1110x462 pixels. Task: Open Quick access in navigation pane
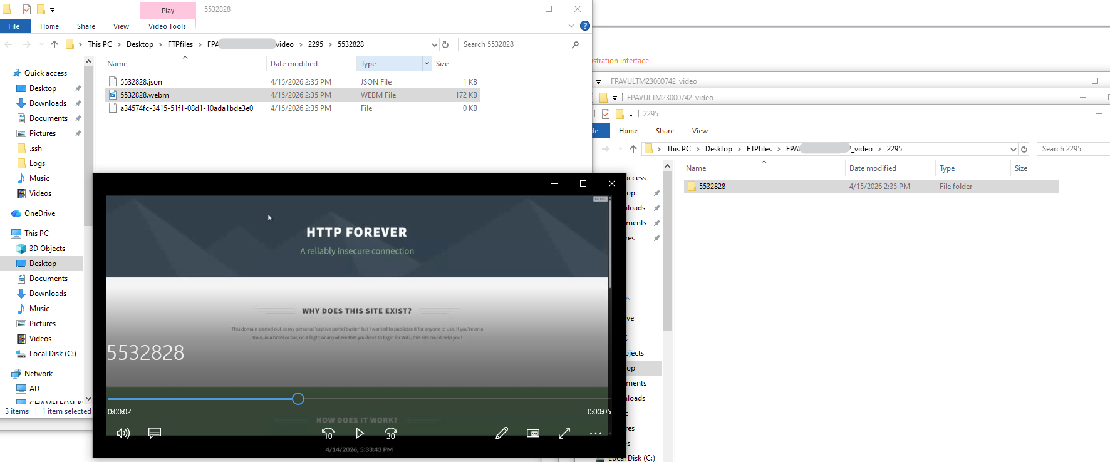[x=46, y=73]
